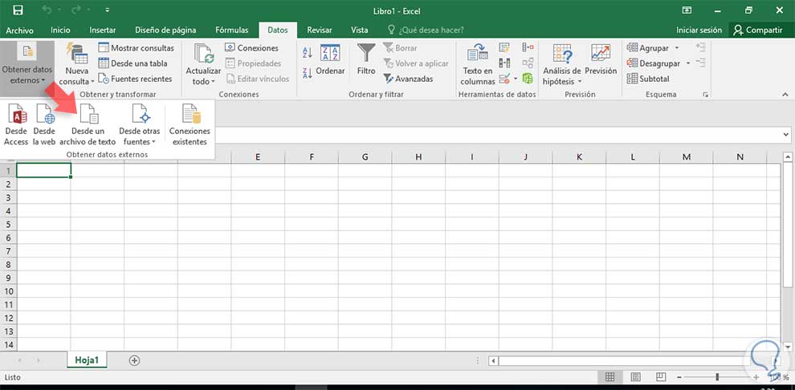Click ¿Qué desea hacer? search box
Image resolution: width=795 pixels, height=390 pixels.
point(426,30)
